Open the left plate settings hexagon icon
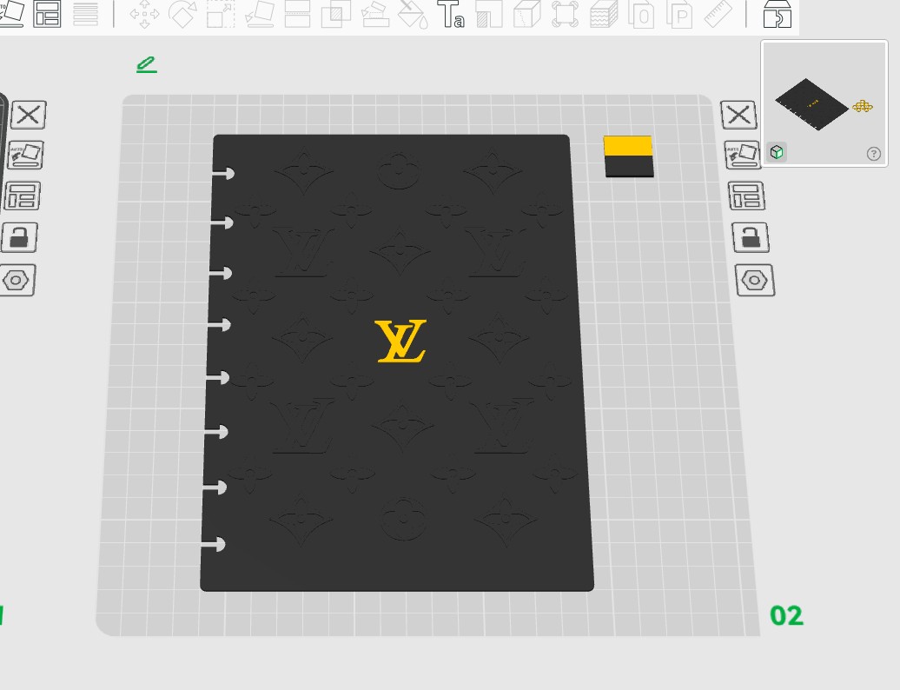Image resolution: width=900 pixels, height=690 pixels. [x=17, y=281]
